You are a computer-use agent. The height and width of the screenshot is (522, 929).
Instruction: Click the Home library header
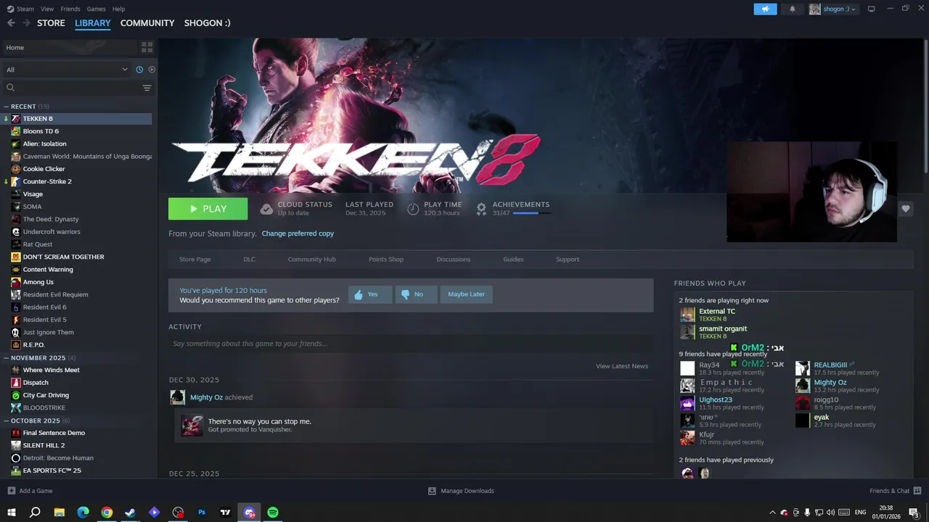70,47
